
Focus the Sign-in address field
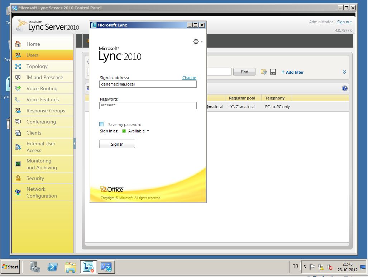(148, 84)
